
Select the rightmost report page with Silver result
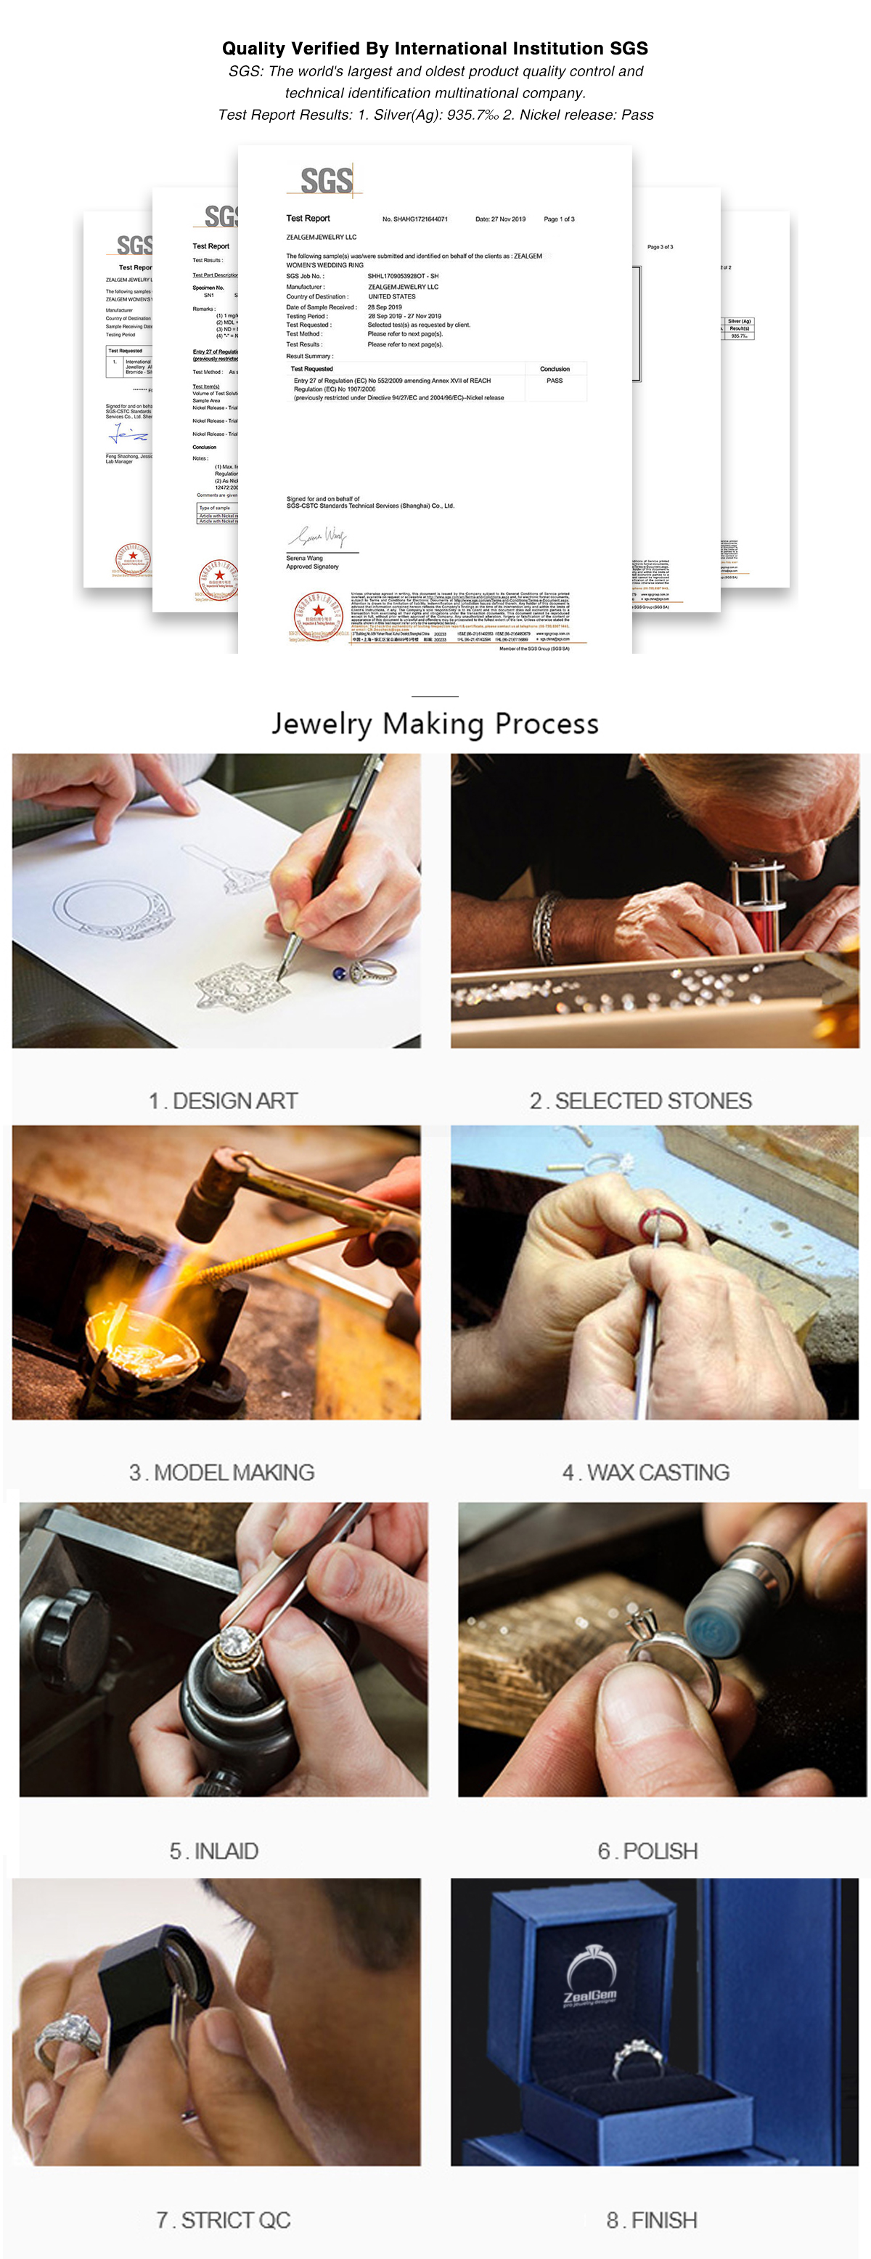click(756, 399)
